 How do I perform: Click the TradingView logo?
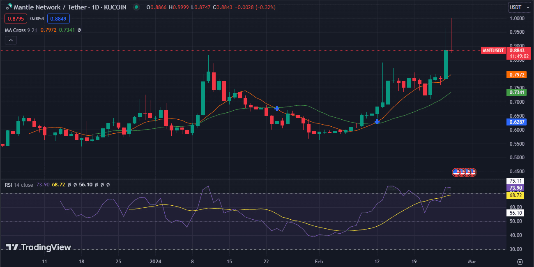point(39,247)
